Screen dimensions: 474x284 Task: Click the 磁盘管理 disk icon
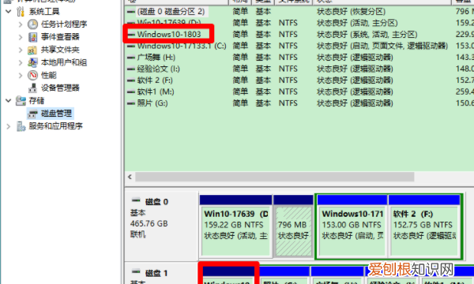click(32, 114)
